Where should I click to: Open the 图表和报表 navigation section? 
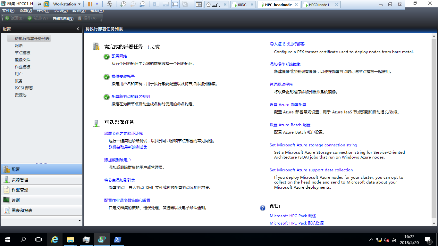pyautogui.click(x=42, y=210)
